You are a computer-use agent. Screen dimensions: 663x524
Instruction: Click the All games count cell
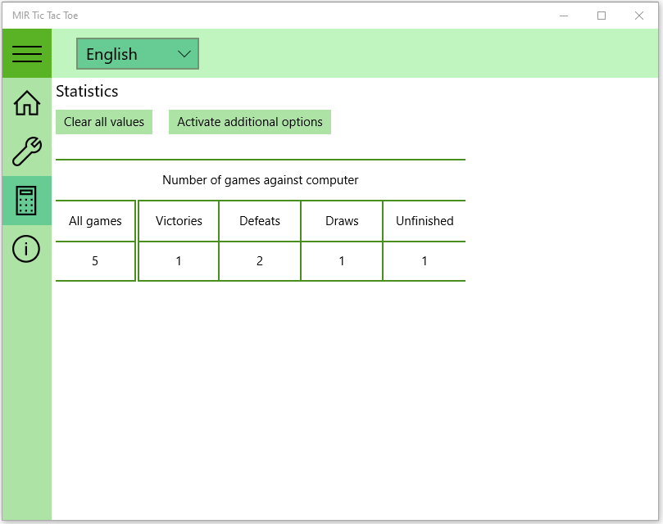[95, 260]
